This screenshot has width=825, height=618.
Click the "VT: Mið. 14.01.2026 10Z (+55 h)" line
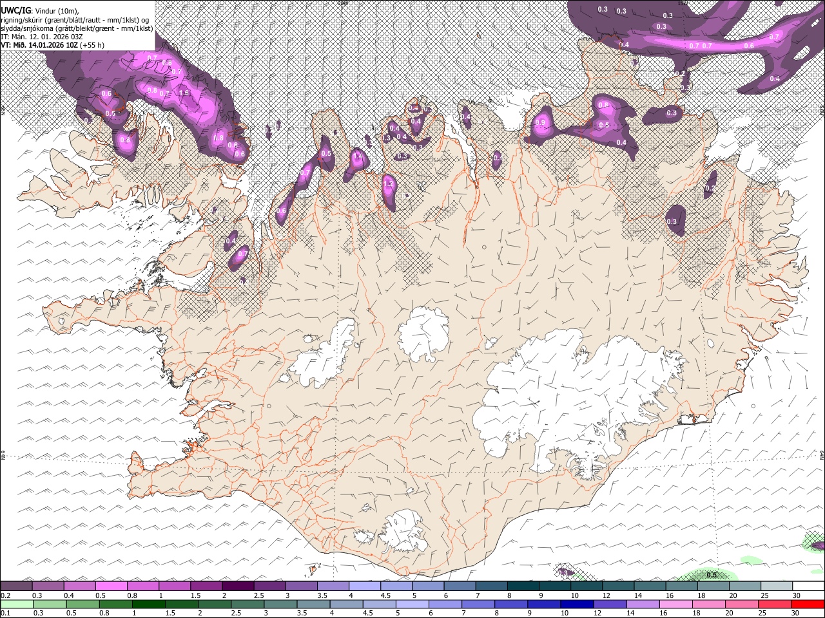pos(52,45)
